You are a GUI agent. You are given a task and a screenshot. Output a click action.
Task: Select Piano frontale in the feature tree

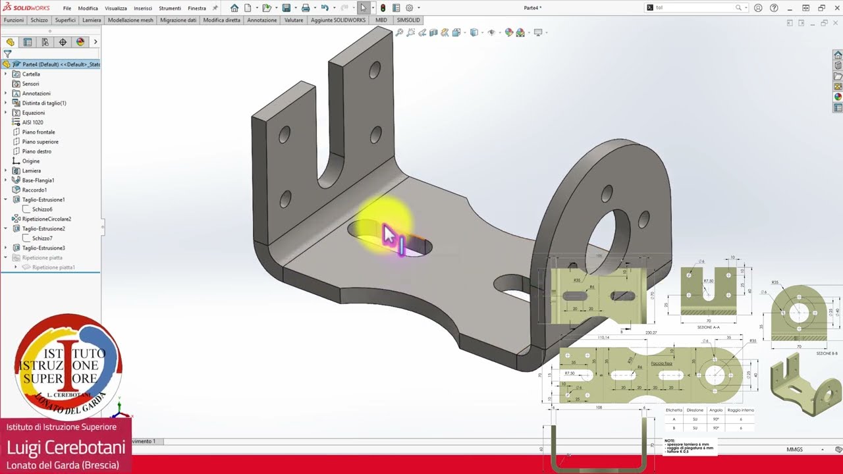click(38, 132)
